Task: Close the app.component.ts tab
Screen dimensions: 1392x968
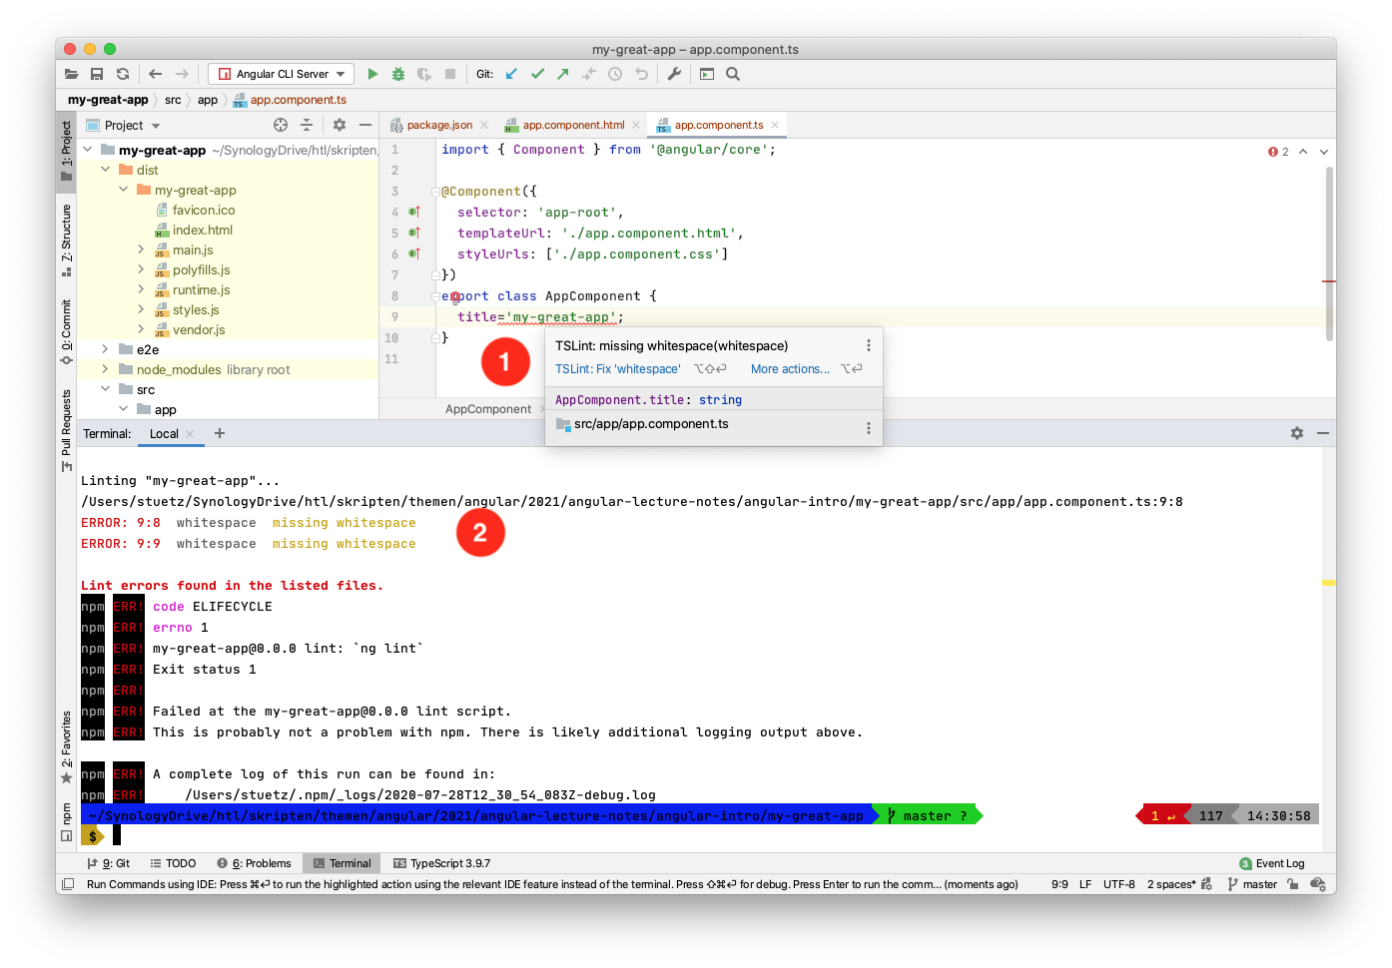Action: [x=775, y=125]
